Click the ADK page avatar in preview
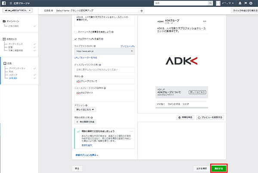 coord(160,21)
